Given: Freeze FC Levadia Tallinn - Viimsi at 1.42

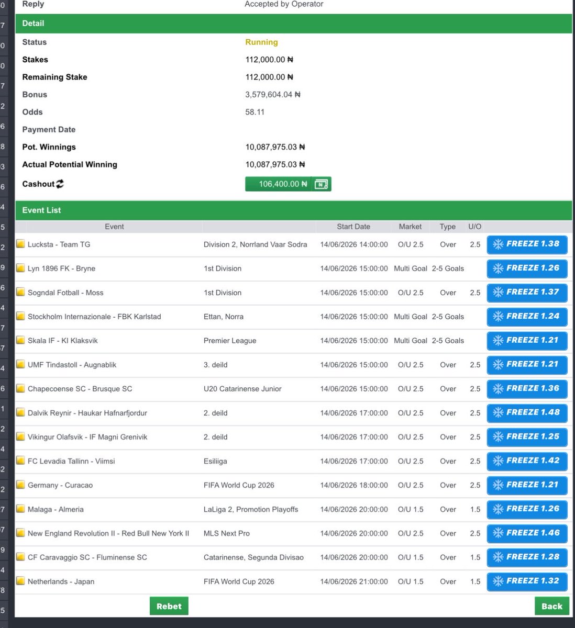Looking at the screenshot, I should 527,461.
